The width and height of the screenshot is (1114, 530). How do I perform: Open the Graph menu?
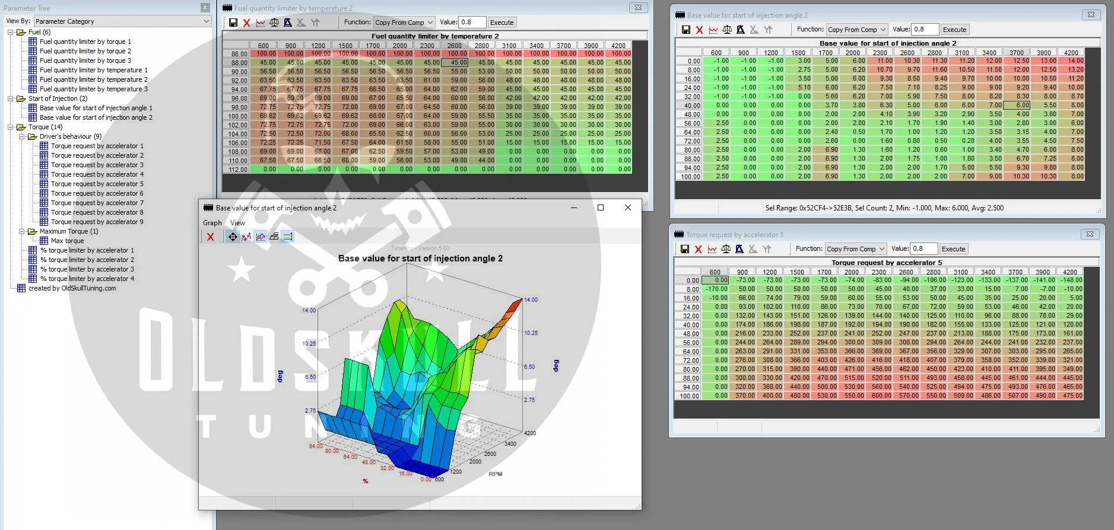(212, 223)
